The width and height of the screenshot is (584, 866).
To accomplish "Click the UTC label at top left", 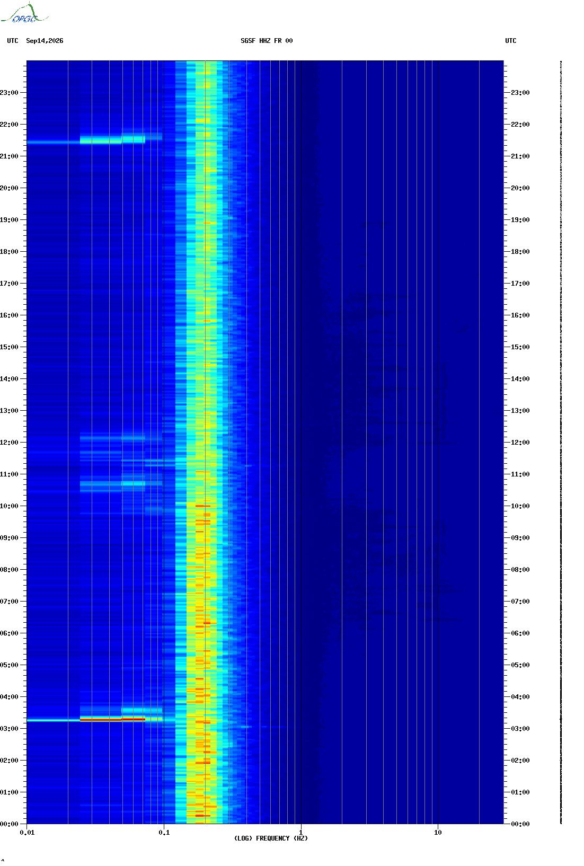I will point(13,41).
